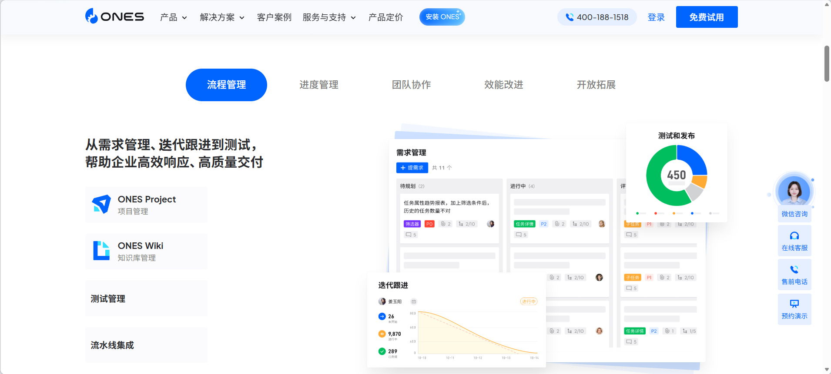The width and height of the screenshot is (831, 374).
Task: Open the 测试管理 item
Action: [x=146, y=298]
